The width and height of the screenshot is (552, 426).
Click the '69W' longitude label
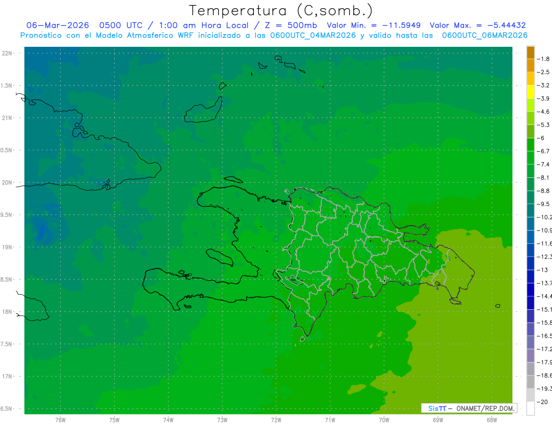click(438, 420)
